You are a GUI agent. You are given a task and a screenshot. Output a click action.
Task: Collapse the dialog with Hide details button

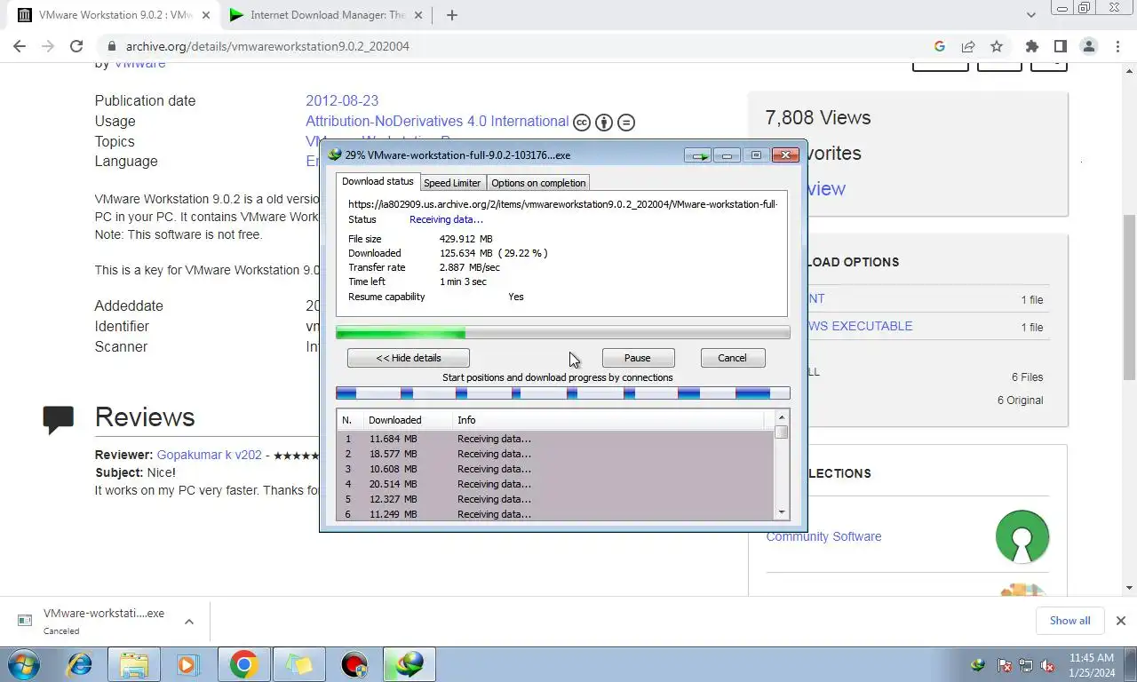pyautogui.click(x=409, y=358)
